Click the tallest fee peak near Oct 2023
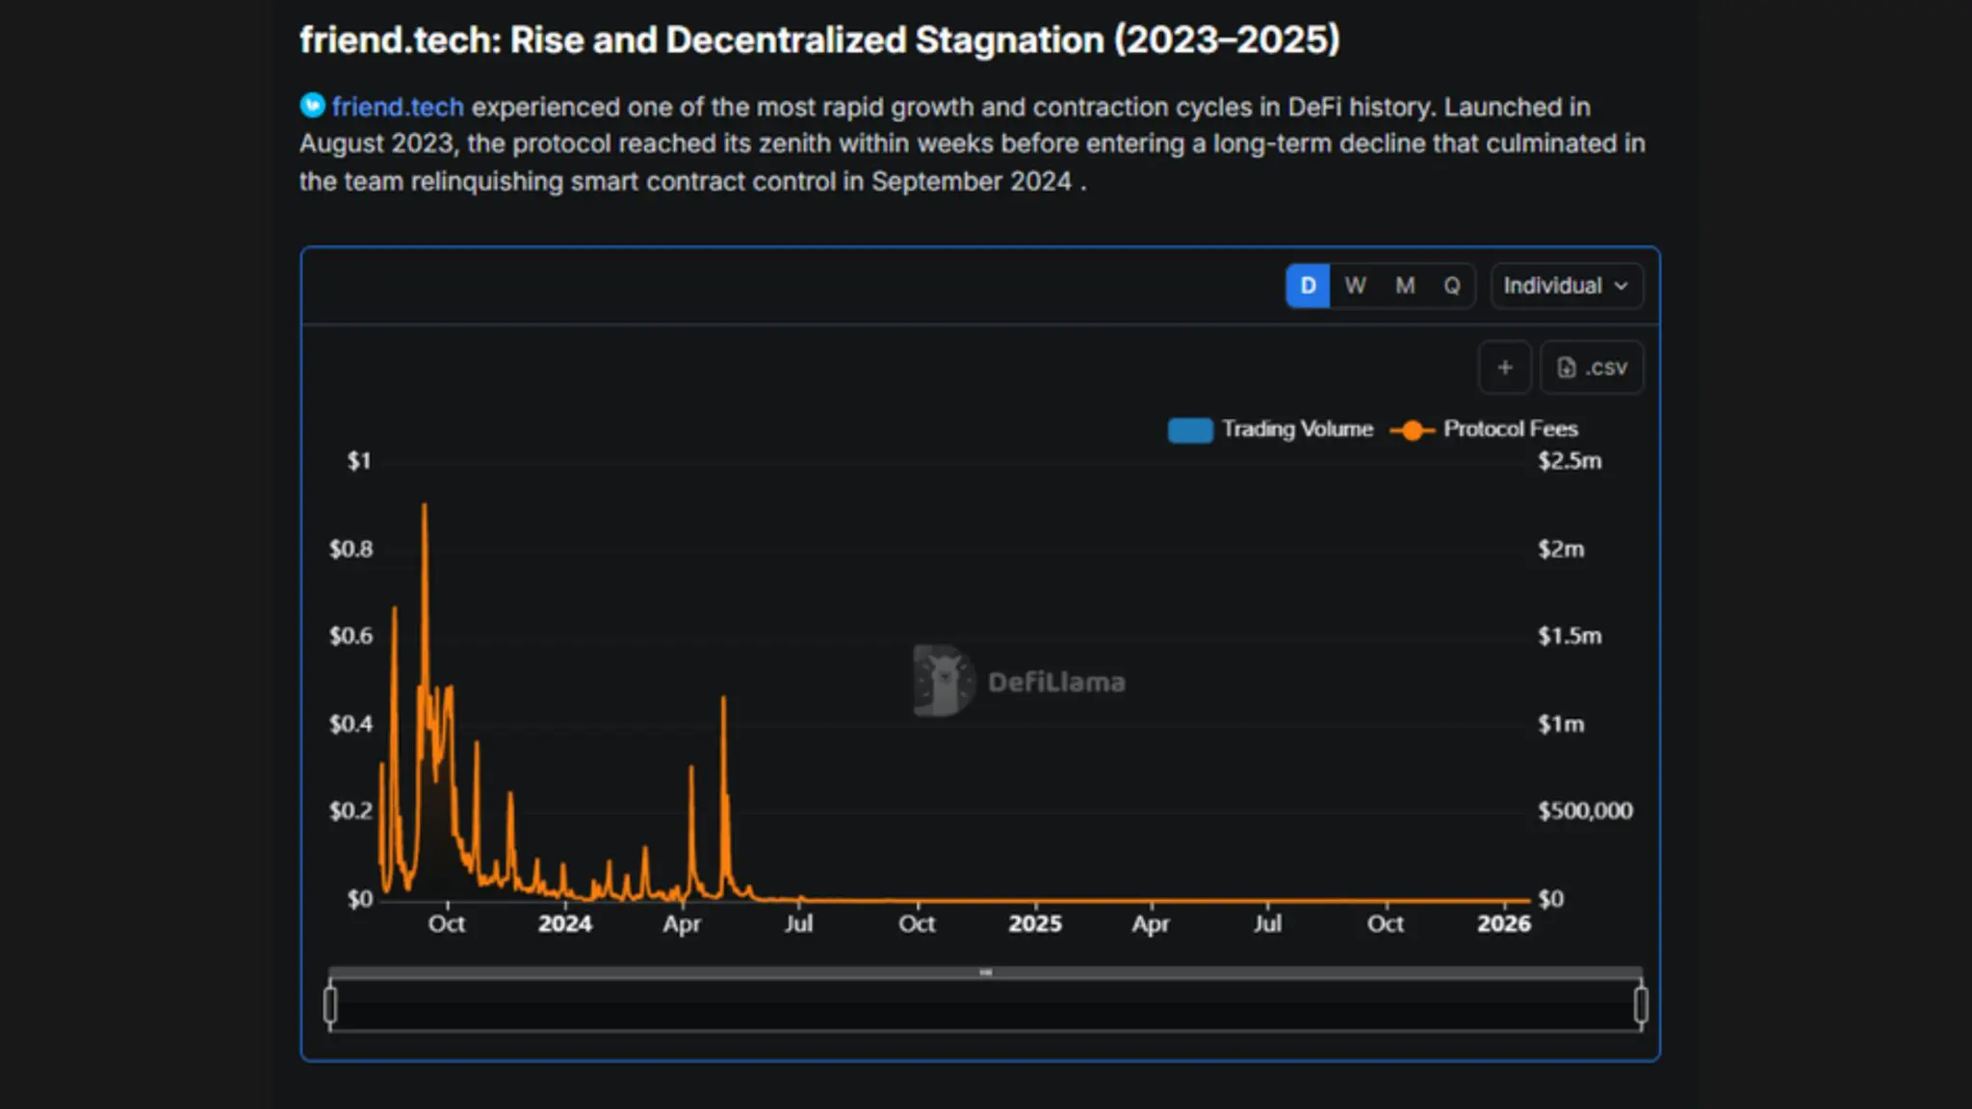The width and height of the screenshot is (1972, 1109). point(425,506)
